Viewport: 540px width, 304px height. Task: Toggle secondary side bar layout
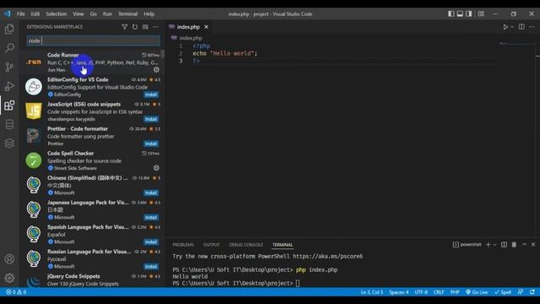tap(469, 14)
